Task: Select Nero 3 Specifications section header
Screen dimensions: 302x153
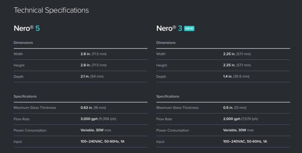Action: [x=168, y=96]
